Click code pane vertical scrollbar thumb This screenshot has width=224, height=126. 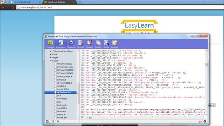(206, 65)
